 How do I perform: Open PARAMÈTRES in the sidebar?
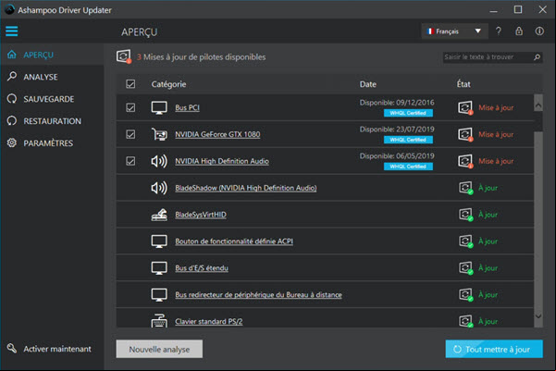point(52,142)
